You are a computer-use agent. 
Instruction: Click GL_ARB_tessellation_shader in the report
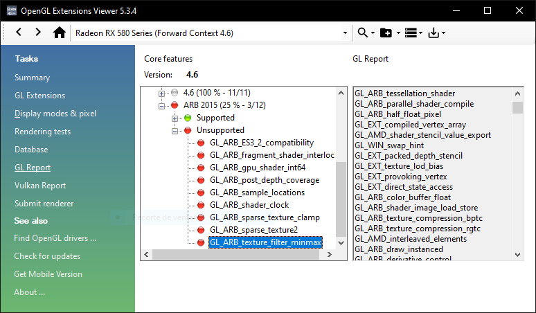[x=404, y=93]
